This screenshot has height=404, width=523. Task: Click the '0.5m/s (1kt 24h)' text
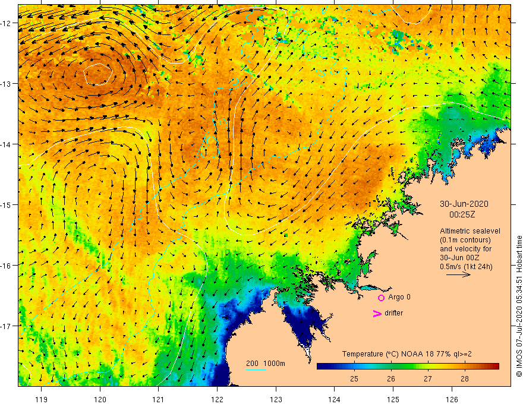point(466,266)
